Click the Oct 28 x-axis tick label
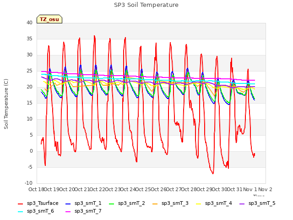The height and width of the screenshot is (220, 293). pos(189,189)
